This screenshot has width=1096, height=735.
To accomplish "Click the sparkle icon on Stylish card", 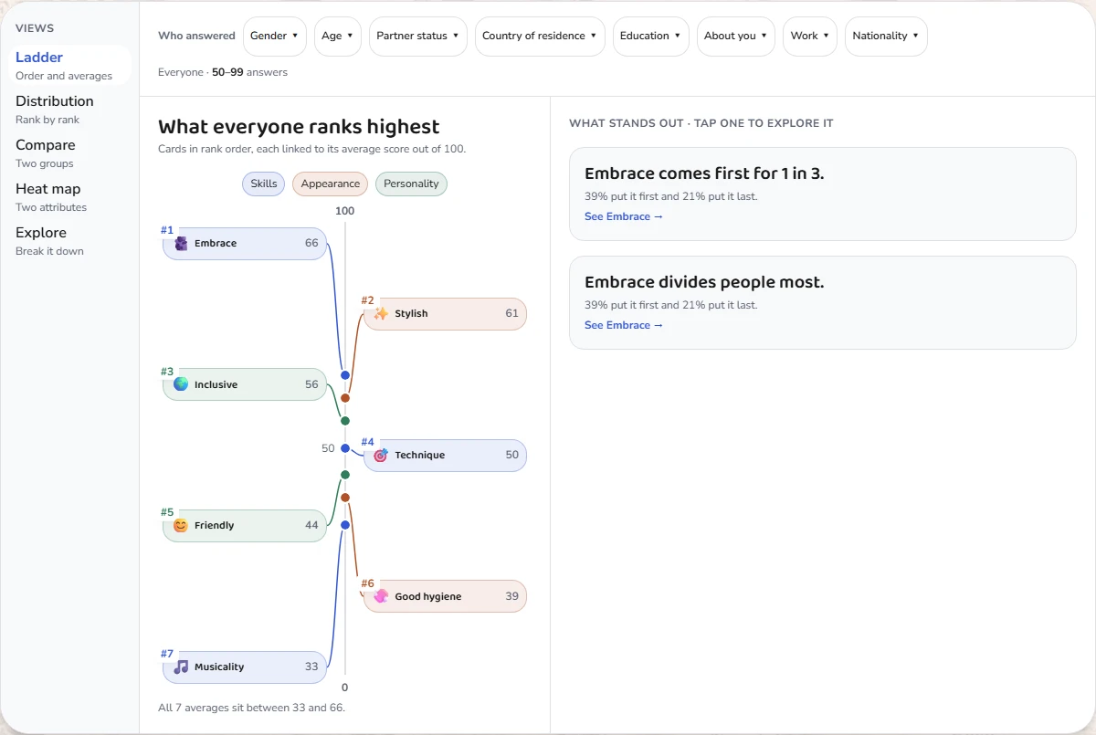I will 381,314.
